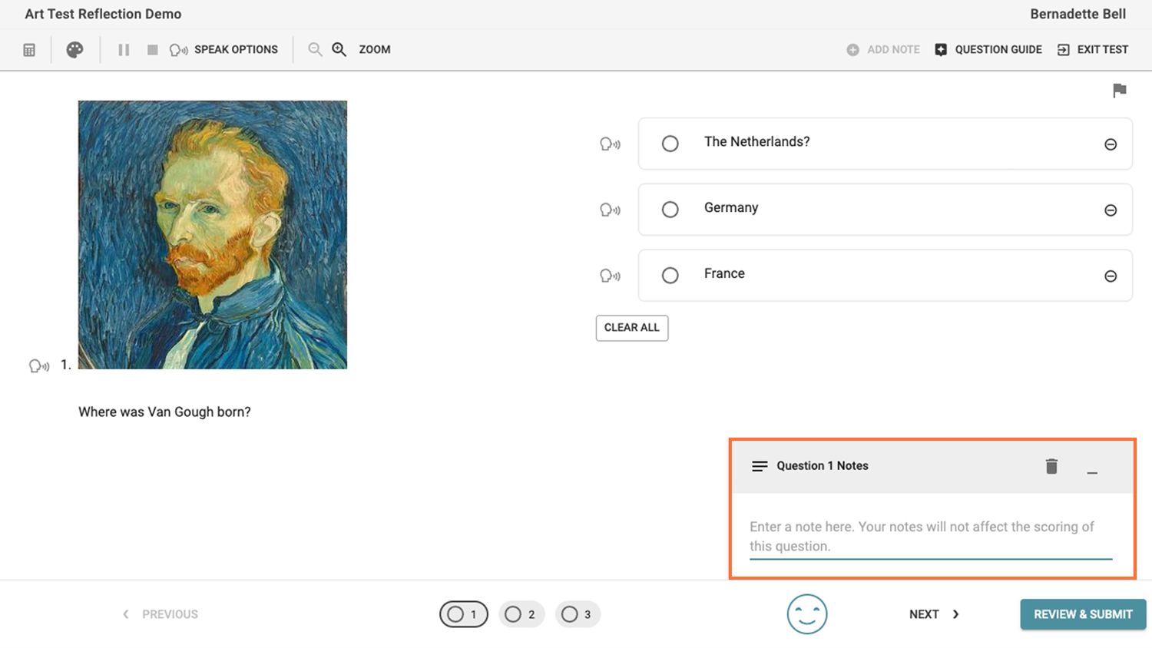
Task: Click the Add Note button
Action: (883, 50)
